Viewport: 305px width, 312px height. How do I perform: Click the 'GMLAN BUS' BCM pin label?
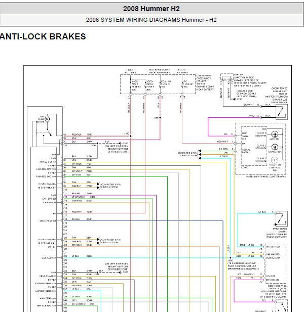273,254
